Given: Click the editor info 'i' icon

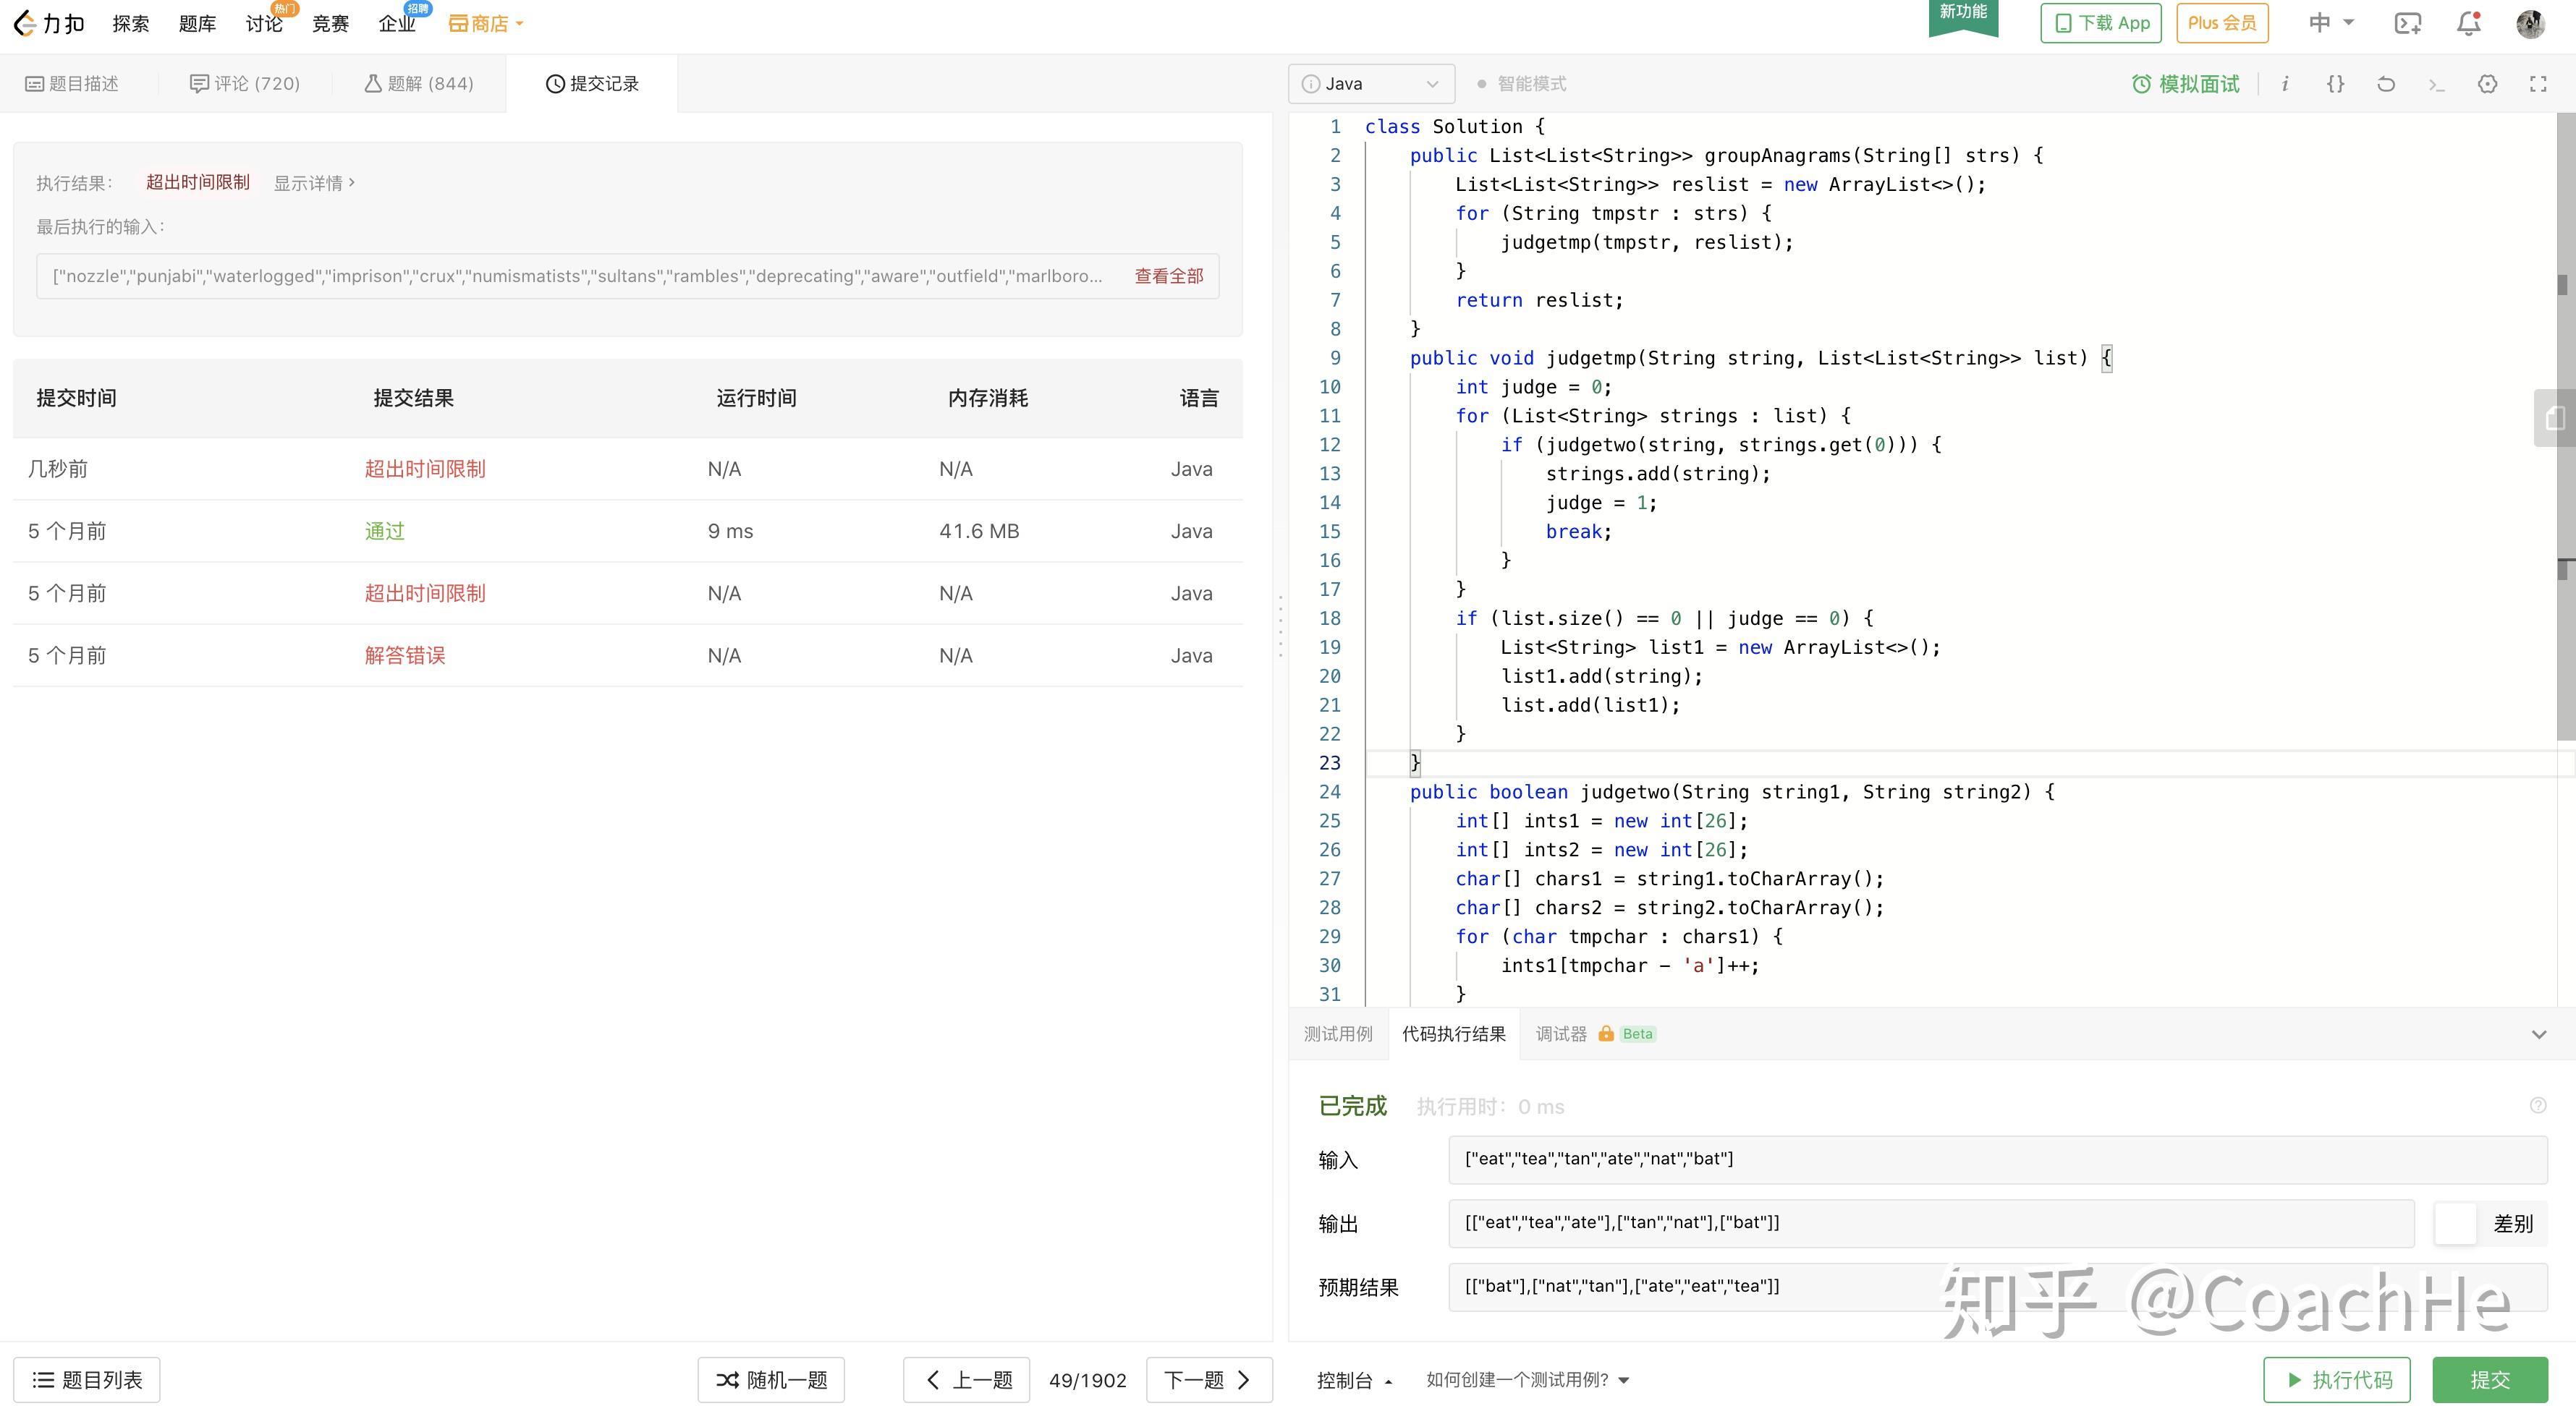Looking at the screenshot, I should 2285,84.
